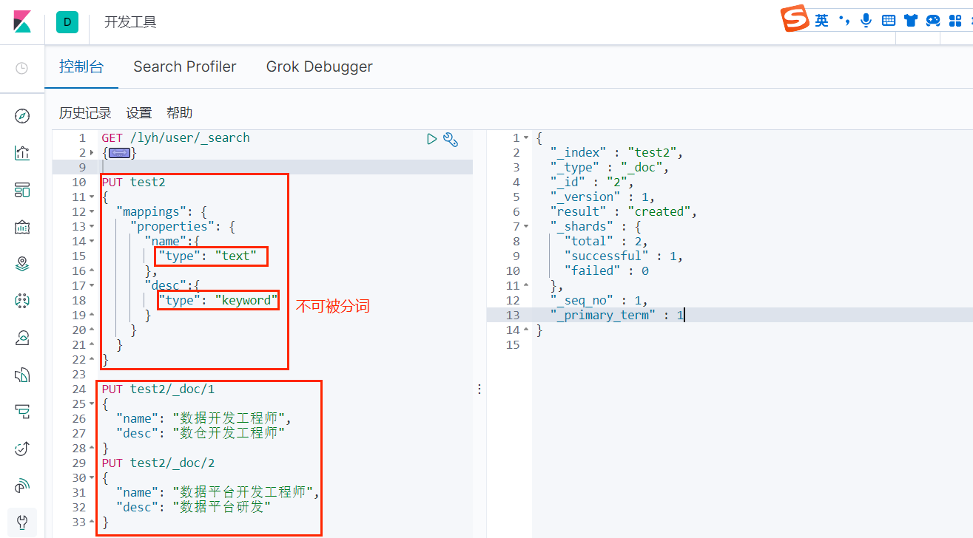Click the "_index" : "test2" output line
Screen dimensions: 973x538
pyautogui.click(x=616, y=152)
